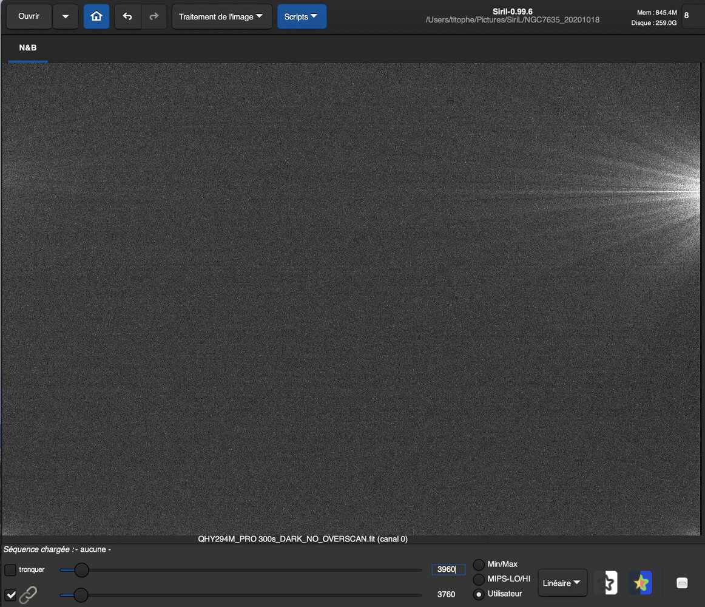Click the 3760 lower value field
Image resolution: width=705 pixels, height=607 pixels.
447,594
